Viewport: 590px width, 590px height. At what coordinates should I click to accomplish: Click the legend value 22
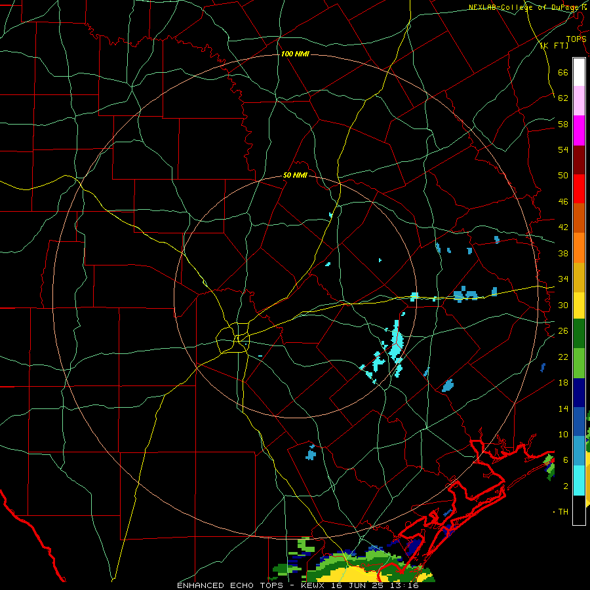[x=563, y=357]
